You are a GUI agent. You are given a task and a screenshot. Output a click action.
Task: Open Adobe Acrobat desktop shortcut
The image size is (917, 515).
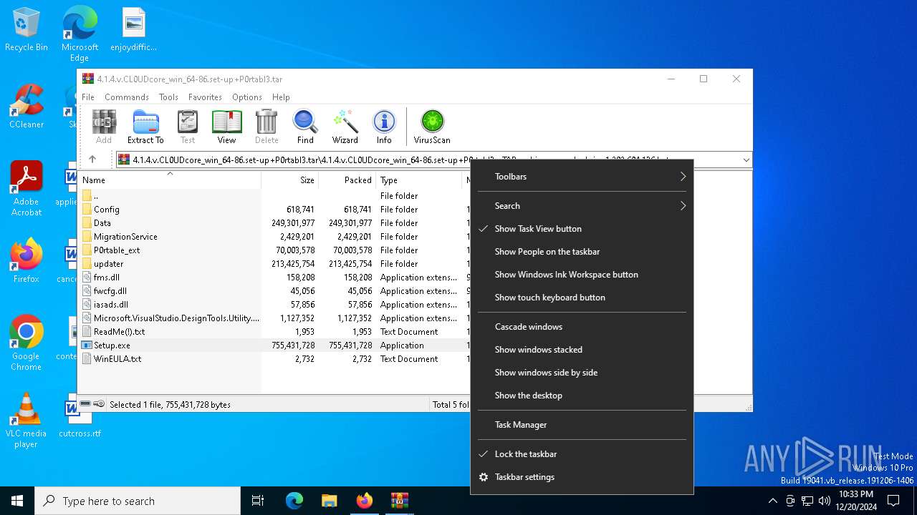[27, 189]
